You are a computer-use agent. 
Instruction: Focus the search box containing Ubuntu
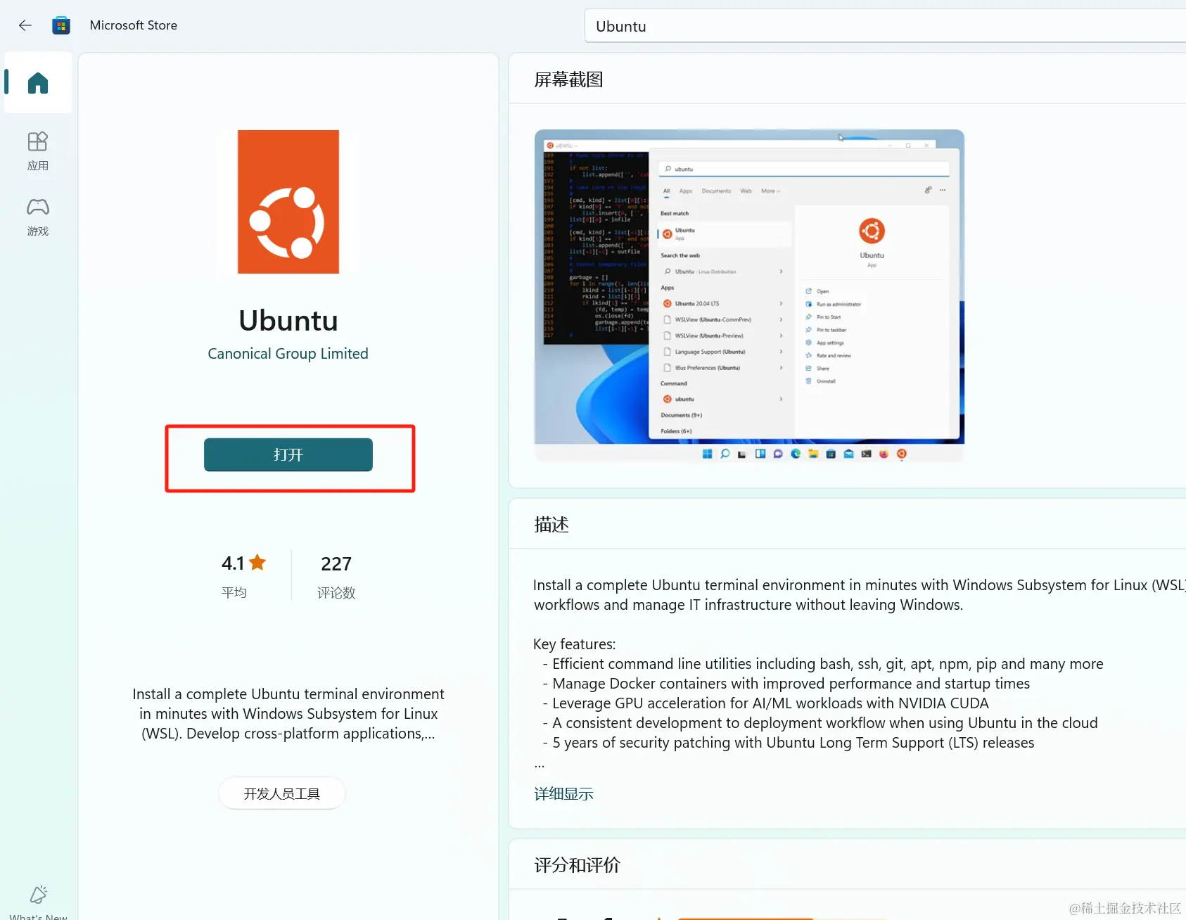[885, 26]
